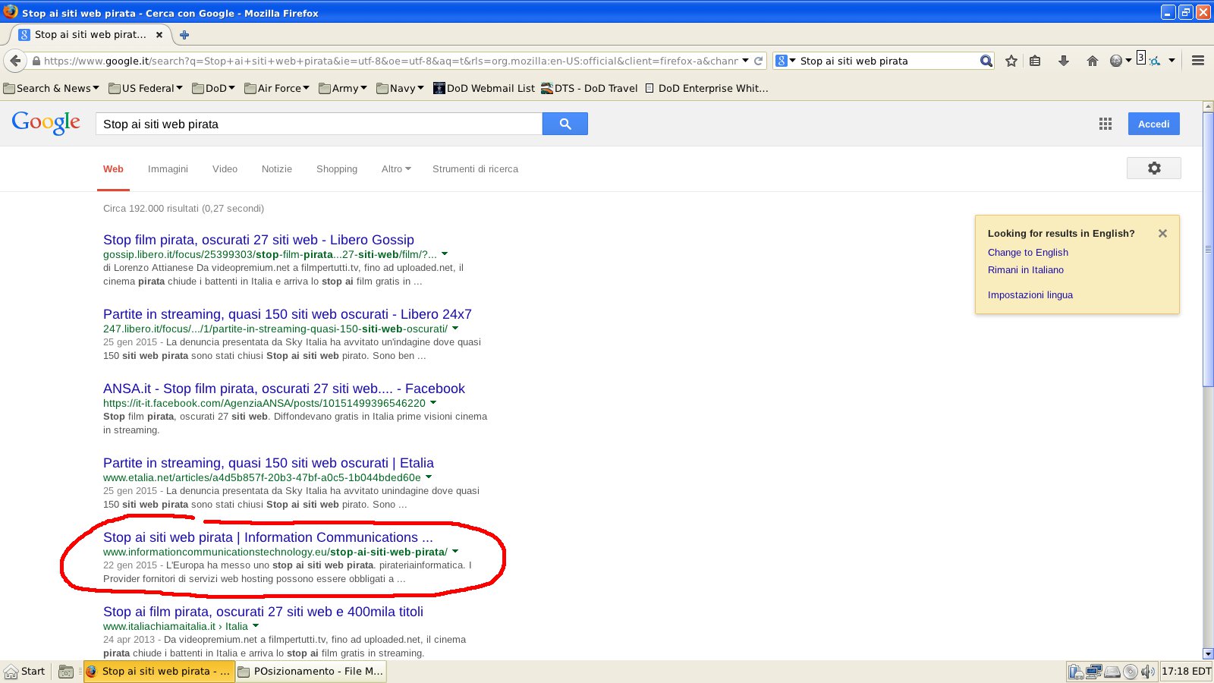The height and width of the screenshot is (683, 1214).
Task: Open the Altro search category dropdown
Action: tap(396, 168)
